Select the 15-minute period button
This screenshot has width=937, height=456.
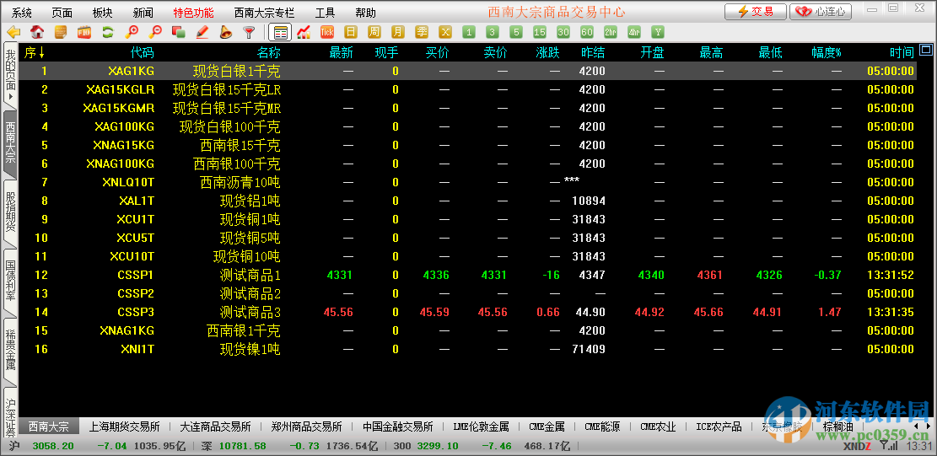tap(540, 32)
